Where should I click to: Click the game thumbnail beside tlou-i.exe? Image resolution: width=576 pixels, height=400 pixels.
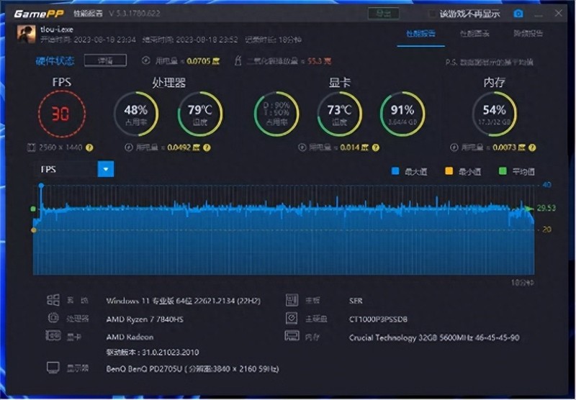point(26,34)
